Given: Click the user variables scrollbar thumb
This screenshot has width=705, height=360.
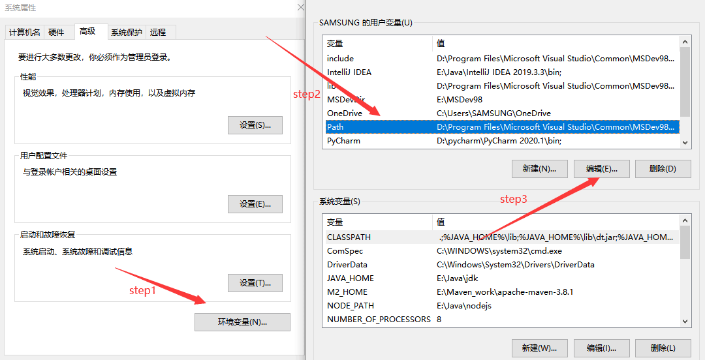Looking at the screenshot, I should tap(685, 82).
